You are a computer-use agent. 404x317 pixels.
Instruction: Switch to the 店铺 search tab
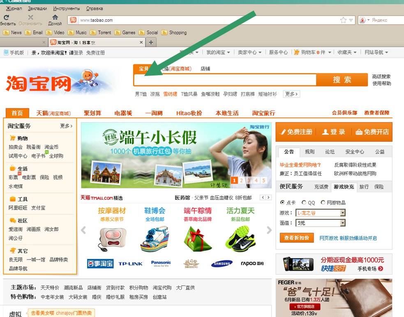(205, 69)
